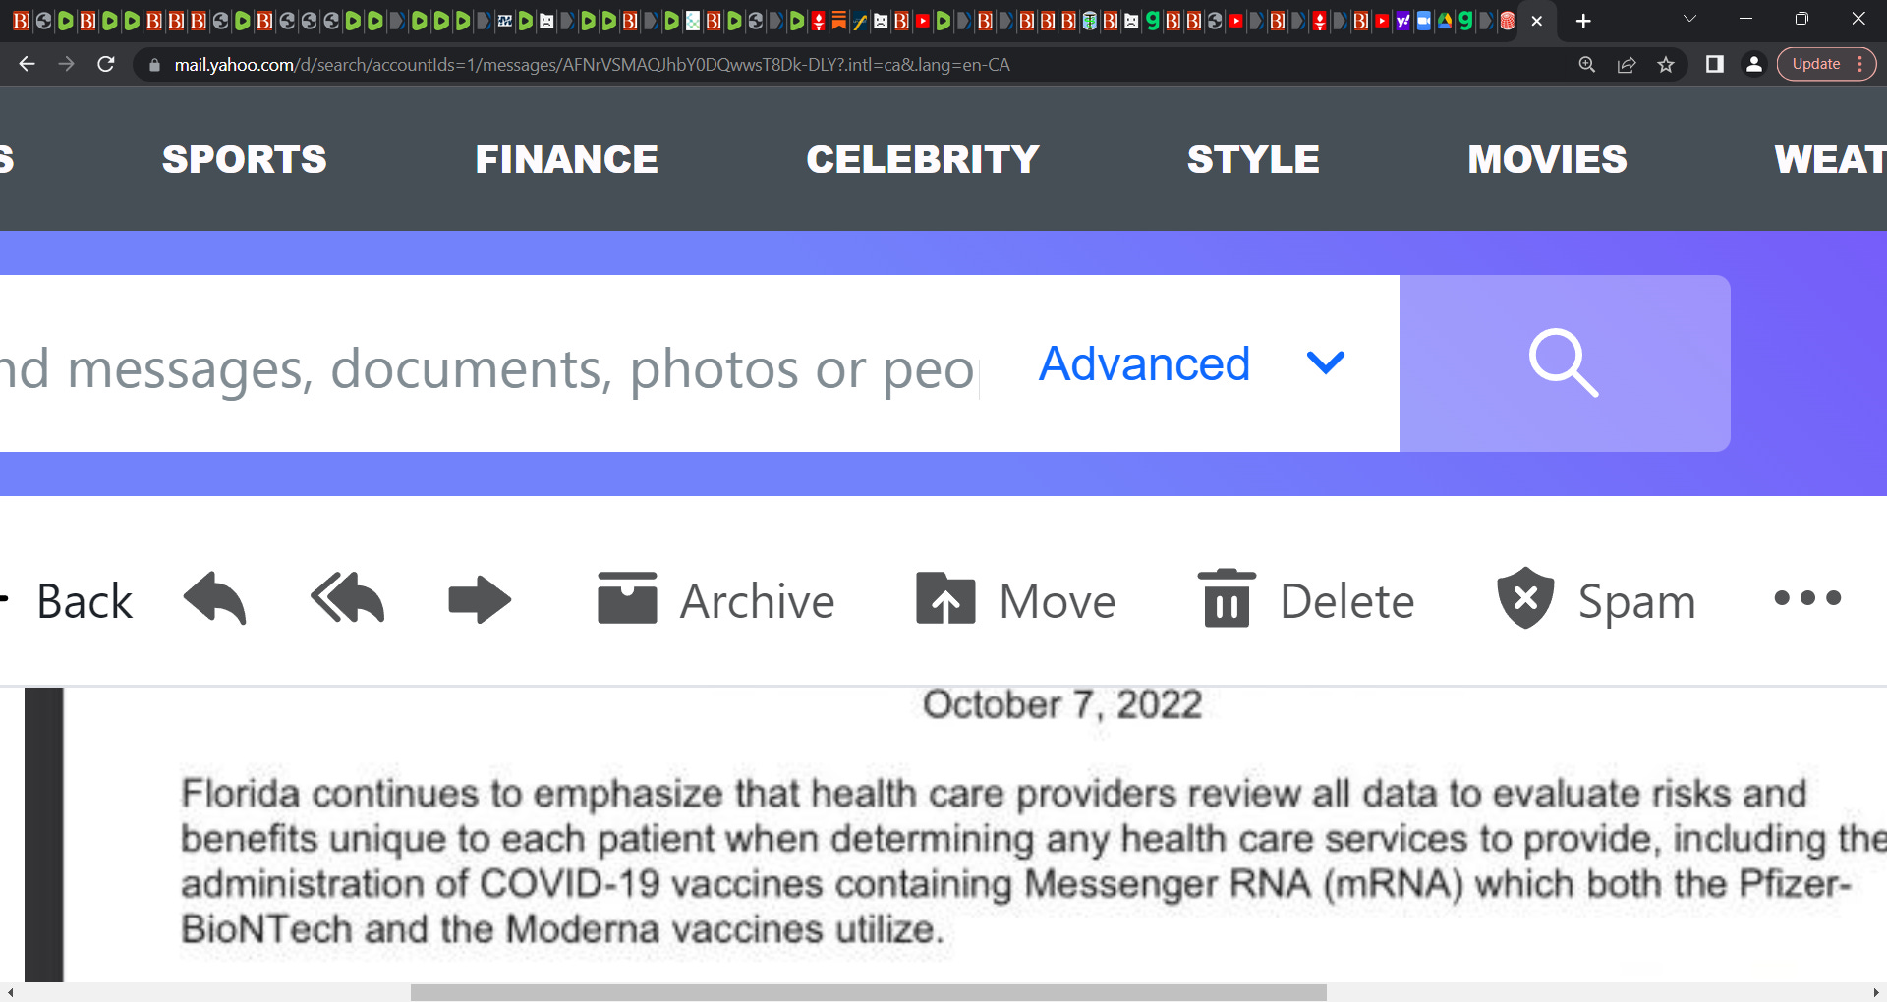The height and width of the screenshot is (1002, 1887).
Task: Expand the browser tab search chevron
Action: (1689, 20)
